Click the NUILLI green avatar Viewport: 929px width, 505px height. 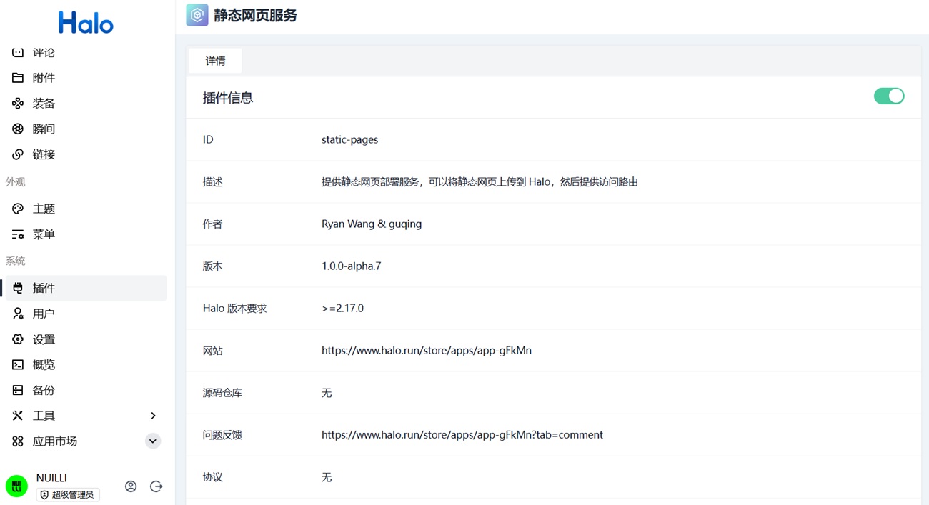point(16,486)
